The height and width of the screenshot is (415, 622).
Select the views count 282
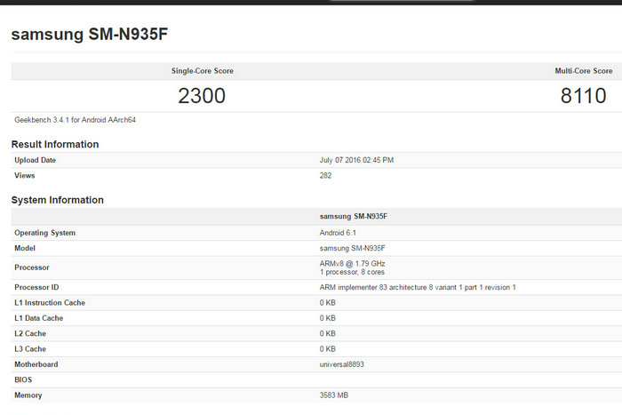326,176
